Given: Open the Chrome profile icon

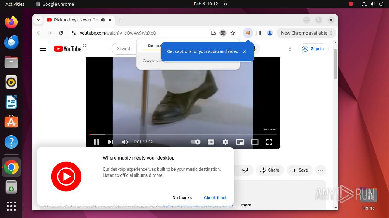Looking at the screenshot, I should [x=270, y=33].
